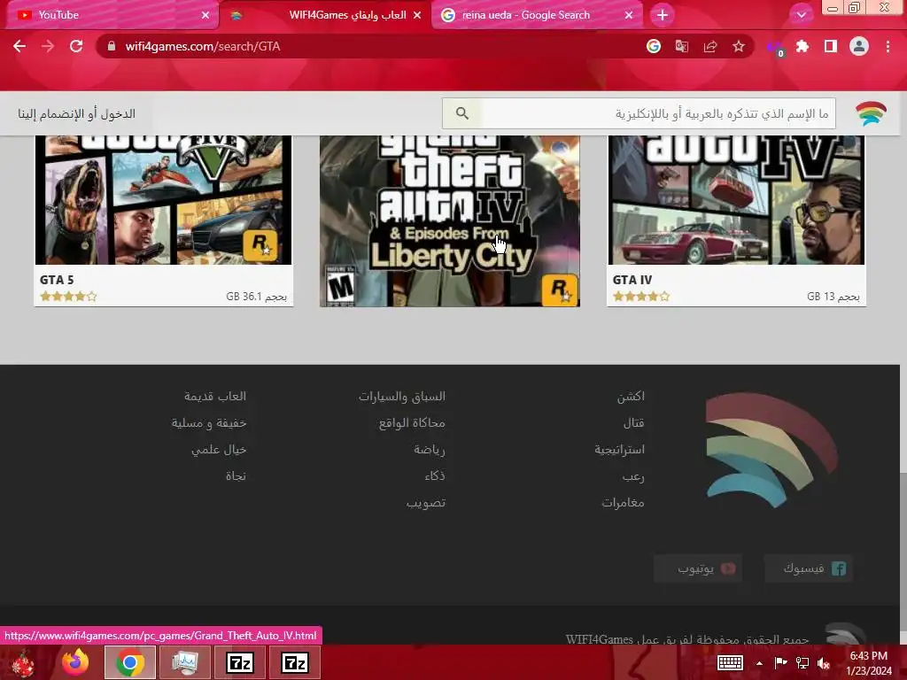Click the WIFI4Games rainbow logo in header
This screenshot has height=680, width=907.
pos(871,113)
